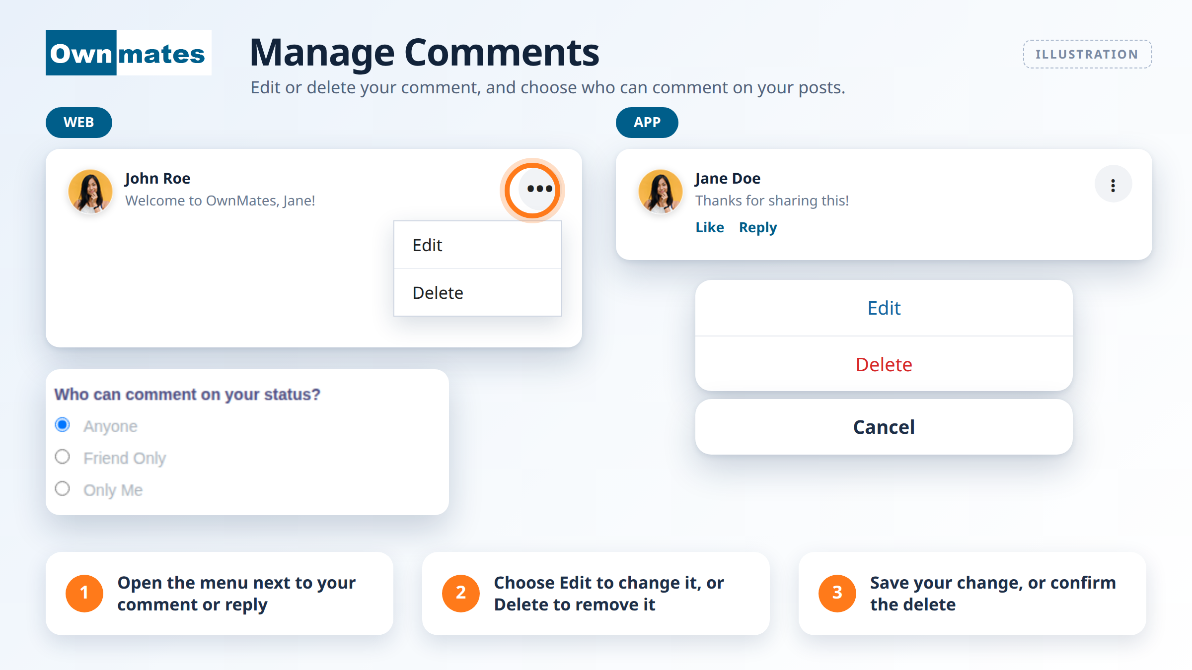Click the 'Open the menu next to your comment' step text
The width and height of the screenshot is (1192, 670).
point(236,594)
